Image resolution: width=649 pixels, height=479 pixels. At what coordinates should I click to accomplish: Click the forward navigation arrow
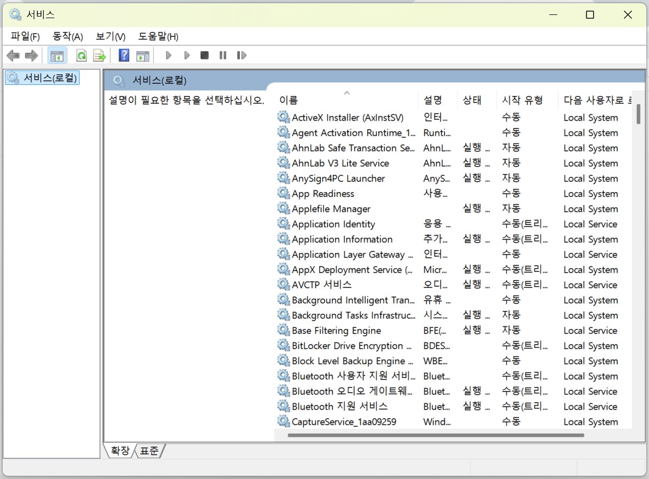[31, 55]
